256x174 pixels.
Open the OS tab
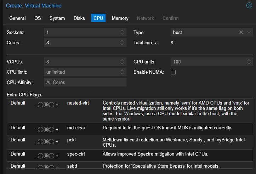38,18
